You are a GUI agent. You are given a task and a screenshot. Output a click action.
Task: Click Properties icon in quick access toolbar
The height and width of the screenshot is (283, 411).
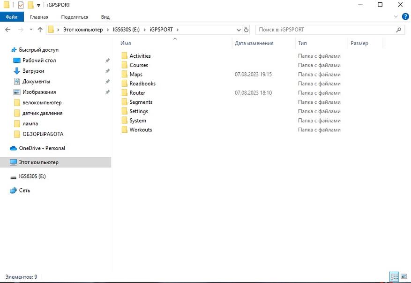pyautogui.click(x=21, y=5)
